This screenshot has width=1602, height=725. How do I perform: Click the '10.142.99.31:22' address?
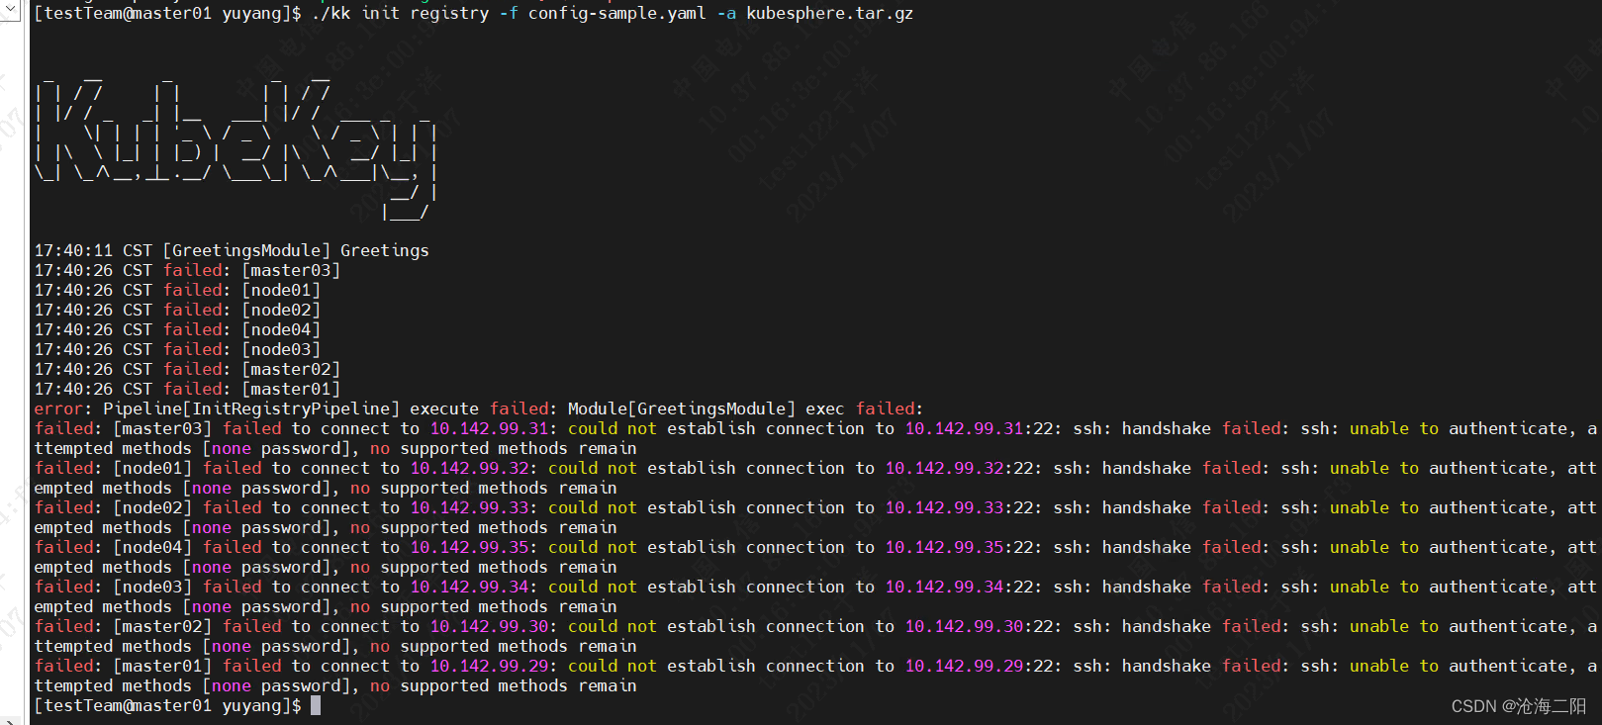click(979, 428)
